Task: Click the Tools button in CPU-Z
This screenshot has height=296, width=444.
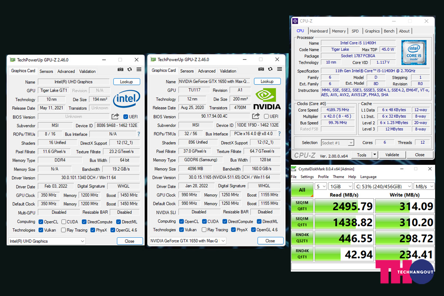Action: (361, 155)
